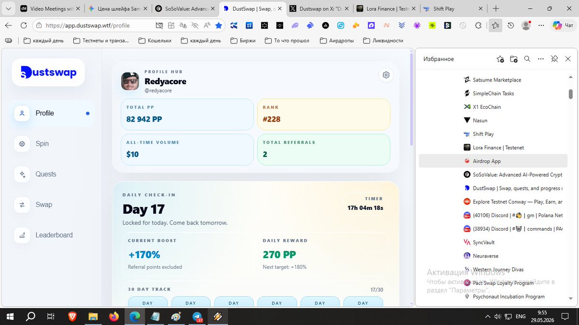Open Кошельки bookmarks folder
Viewport: 579px width, 325px height.
tap(155, 40)
